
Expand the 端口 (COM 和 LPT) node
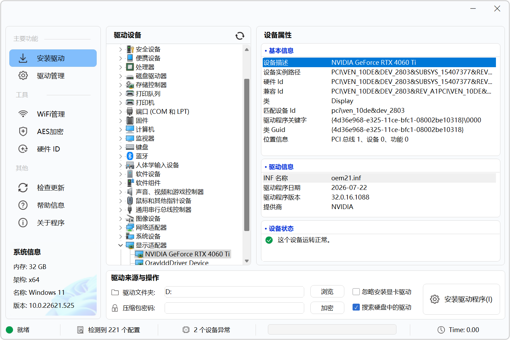tap(120, 112)
